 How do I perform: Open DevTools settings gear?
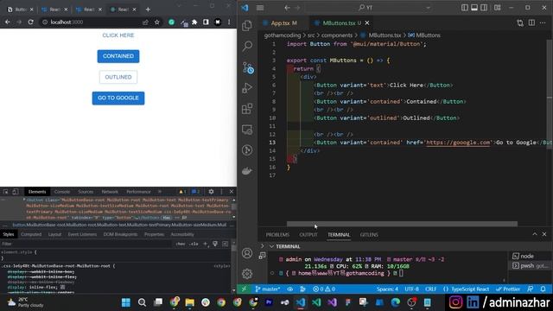click(211, 192)
